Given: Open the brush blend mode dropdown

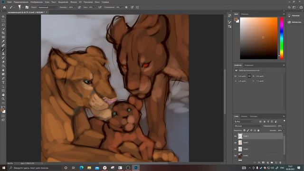Looking at the screenshot, I should coord(47,7).
